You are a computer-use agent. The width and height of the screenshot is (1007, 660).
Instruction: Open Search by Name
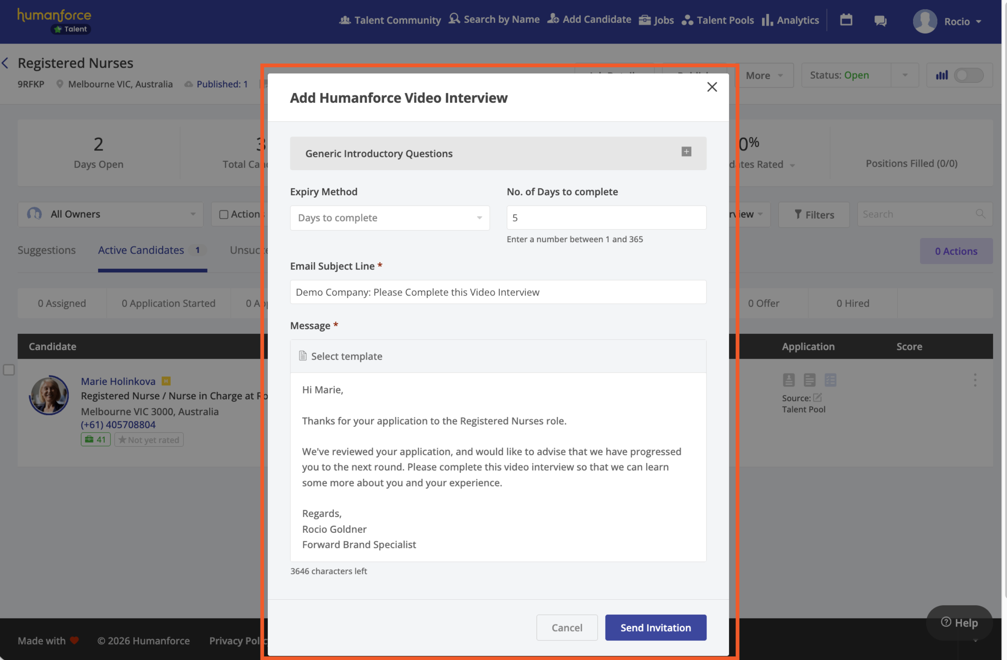pyautogui.click(x=494, y=19)
